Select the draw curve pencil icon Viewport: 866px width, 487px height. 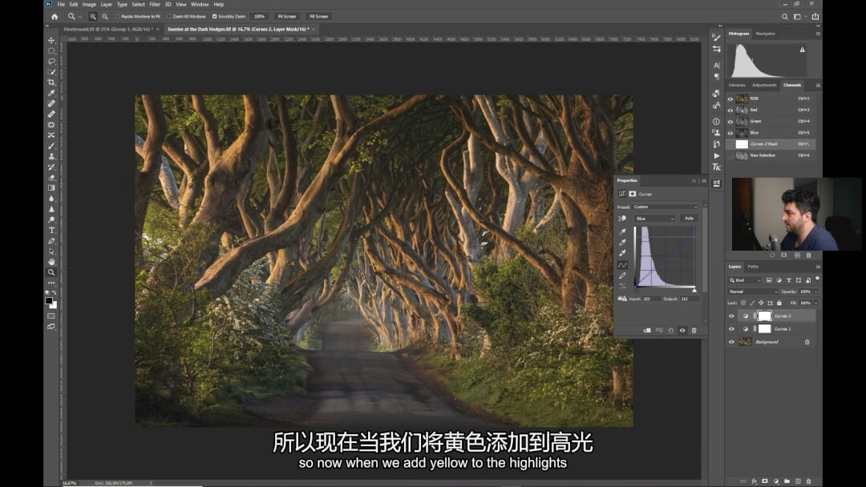[622, 276]
